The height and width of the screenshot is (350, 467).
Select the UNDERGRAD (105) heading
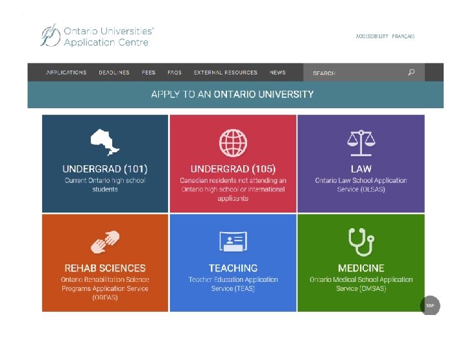pyautogui.click(x=233, y=169)
